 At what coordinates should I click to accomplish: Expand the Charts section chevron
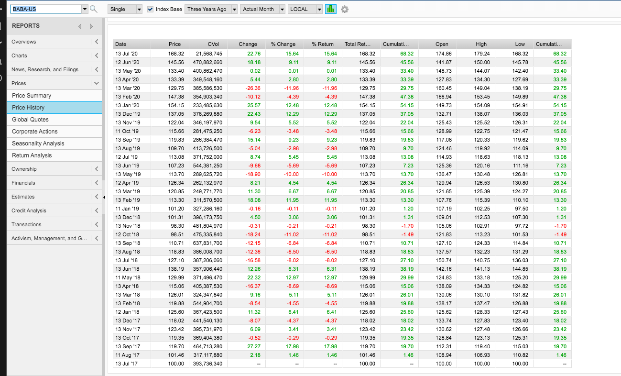coord(97,55)
